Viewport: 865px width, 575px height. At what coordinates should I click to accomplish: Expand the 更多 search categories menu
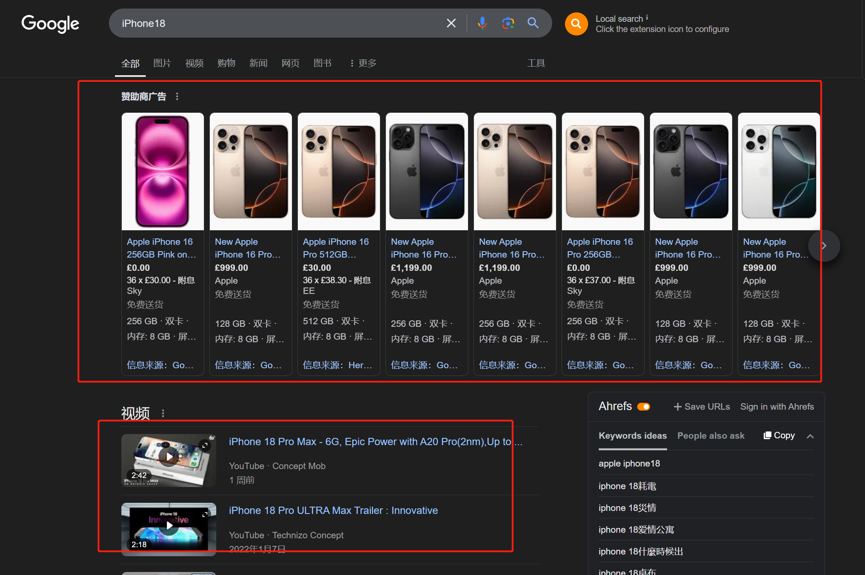click(363, 63)
